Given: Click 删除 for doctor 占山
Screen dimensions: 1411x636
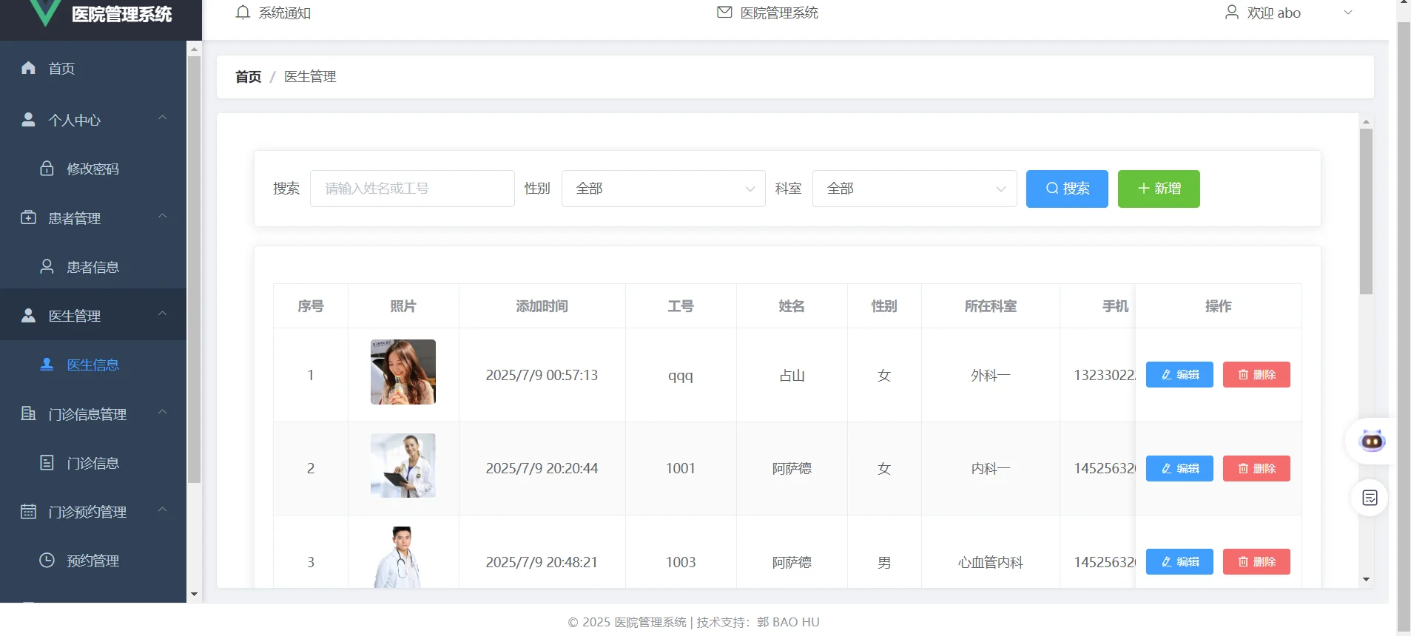Looking at the screenshot, I should pyautogui.click(x=1256, y=375).
